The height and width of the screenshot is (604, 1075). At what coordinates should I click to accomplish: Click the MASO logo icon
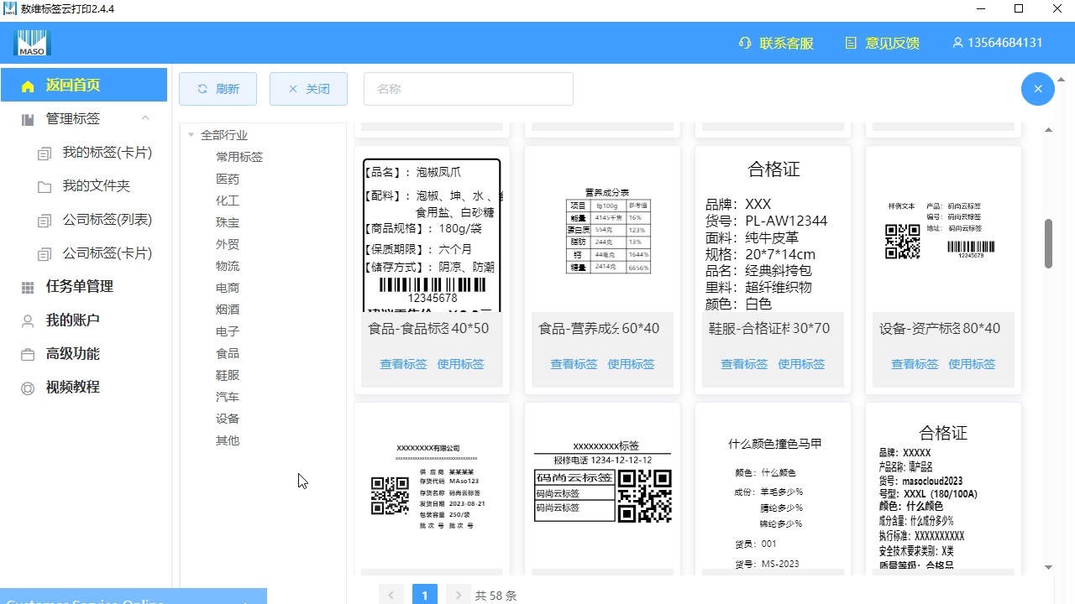[x=32, y=42]
